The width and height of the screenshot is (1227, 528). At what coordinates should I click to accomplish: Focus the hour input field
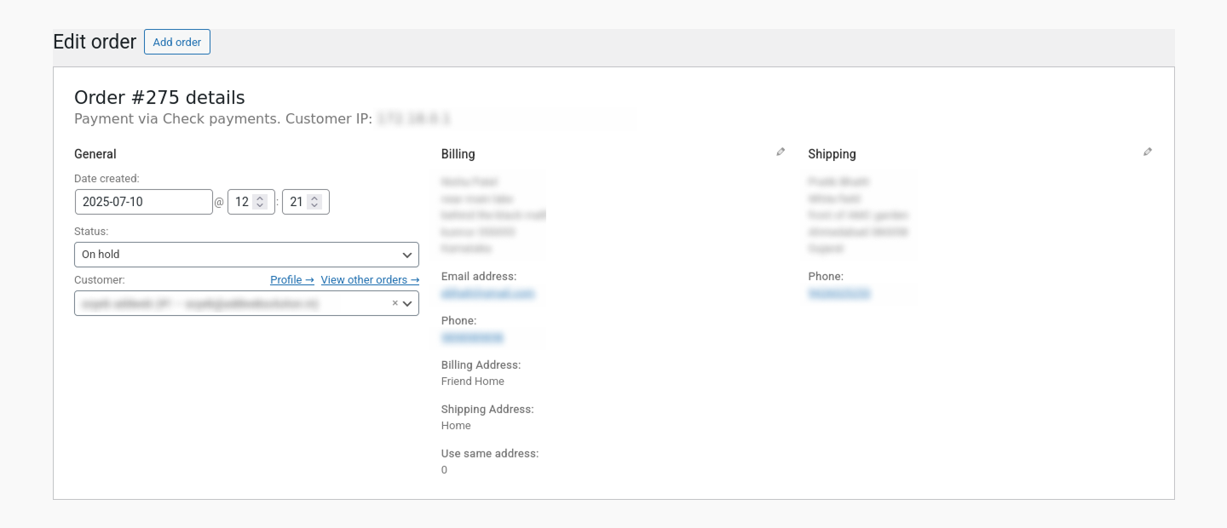click(242, 202)
